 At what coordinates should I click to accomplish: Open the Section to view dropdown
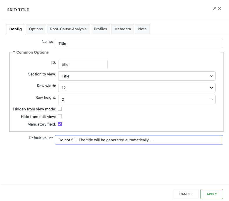[x=137, y=76]
